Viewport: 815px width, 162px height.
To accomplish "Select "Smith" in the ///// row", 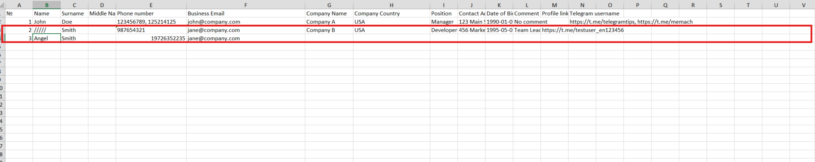I will coord(74,30).
